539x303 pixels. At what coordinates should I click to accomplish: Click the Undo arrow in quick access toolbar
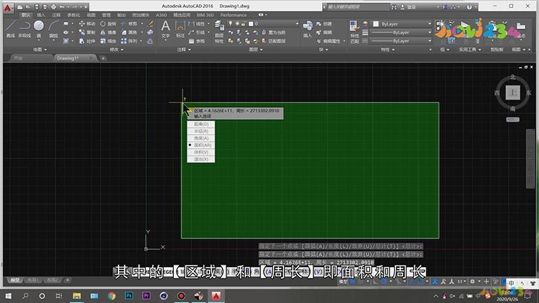point(62,7)
